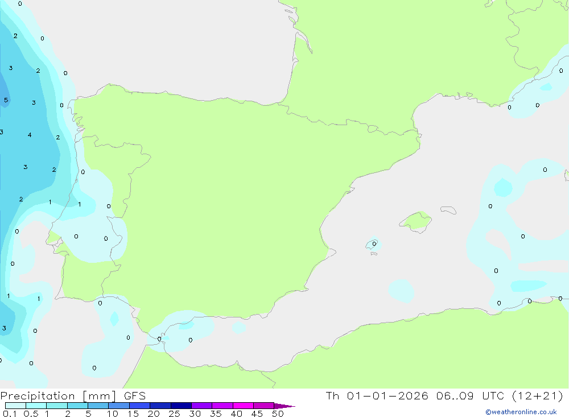The image size is (569, 417).
Task: Click the "Precipitation [mm]" title text
Action: point(58,396)
